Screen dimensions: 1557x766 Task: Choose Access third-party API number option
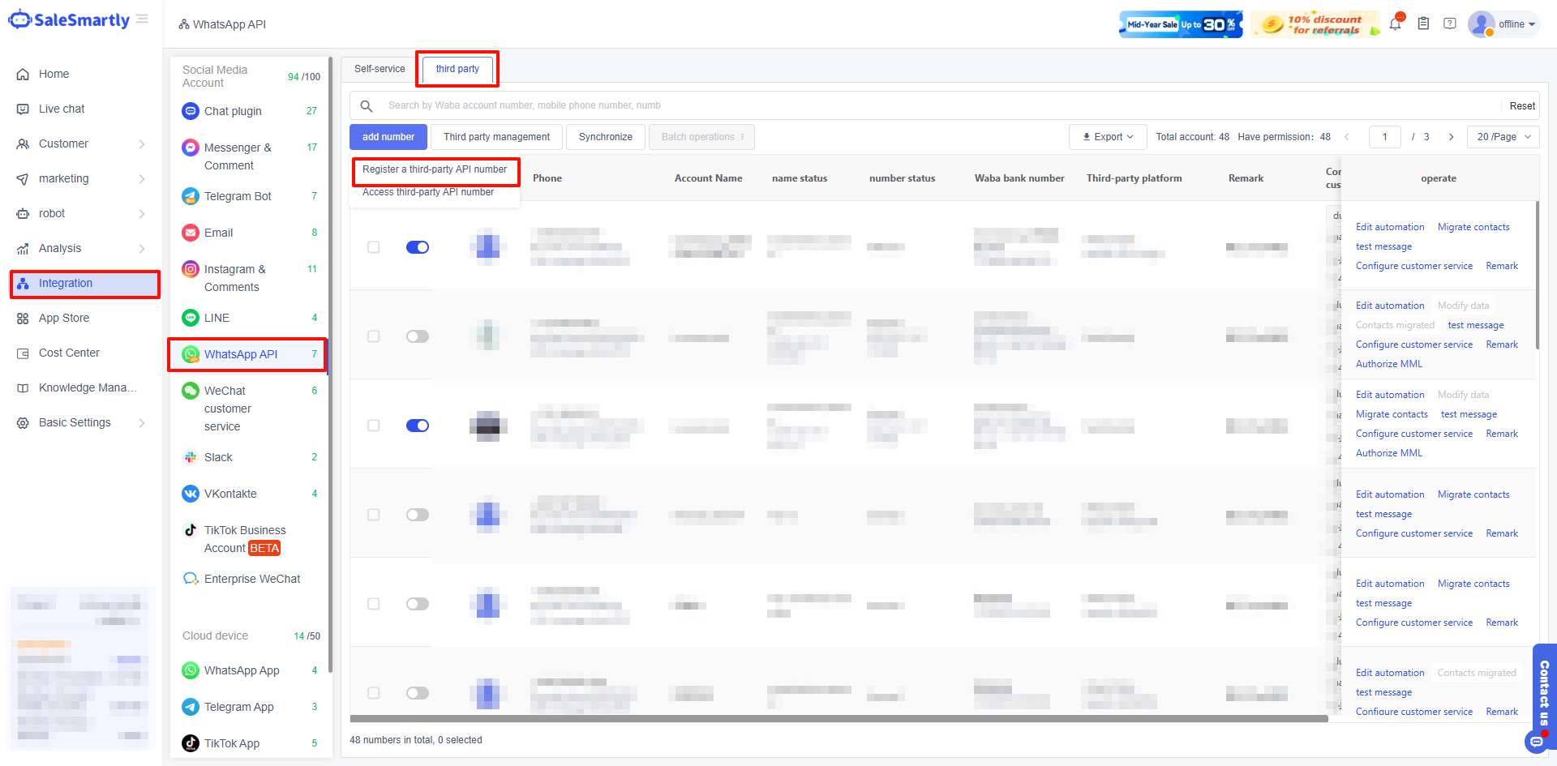(428, 193)
